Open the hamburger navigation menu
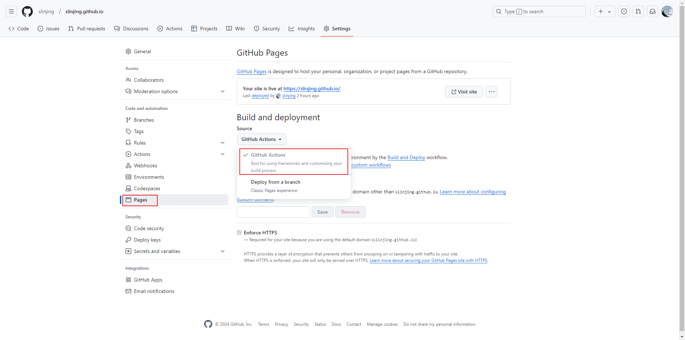Viewport: 685px width, 340px height. click(x=11, y=11)
